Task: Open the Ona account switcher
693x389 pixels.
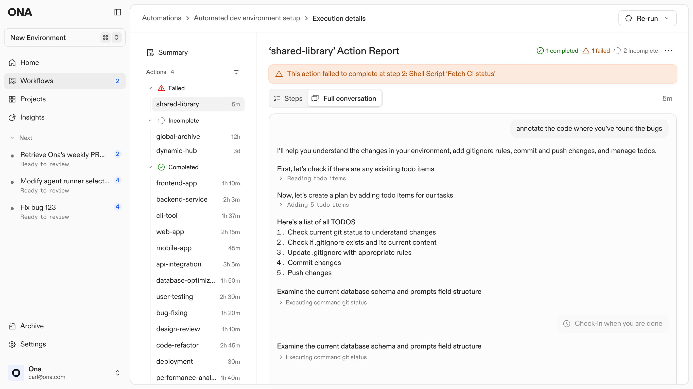Action: tap(117, 373)
